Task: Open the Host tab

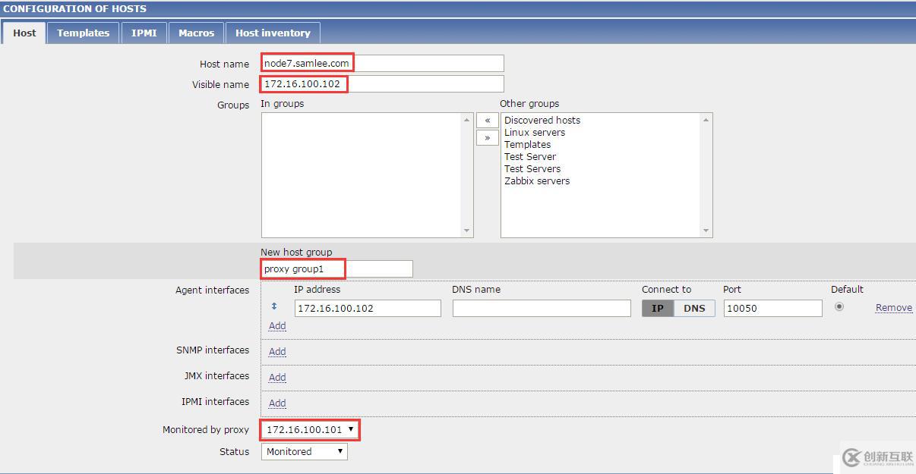Action: (24, 33)
